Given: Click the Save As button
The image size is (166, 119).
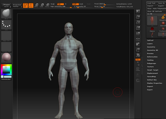Looking at the screenshot, I should 162,3.
